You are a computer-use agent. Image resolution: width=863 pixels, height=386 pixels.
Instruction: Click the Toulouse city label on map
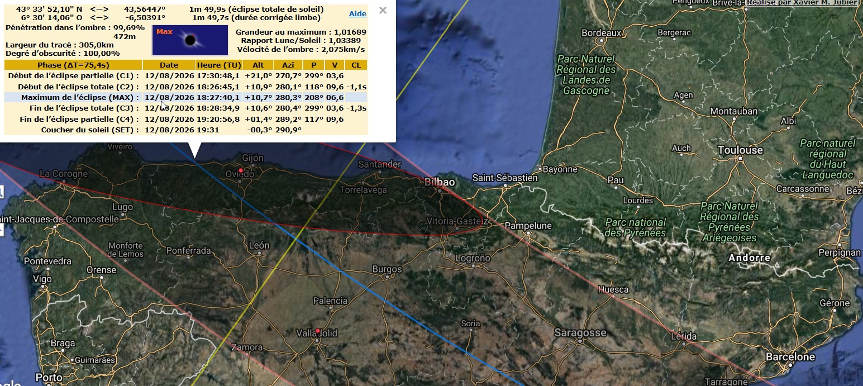(740, 150)
